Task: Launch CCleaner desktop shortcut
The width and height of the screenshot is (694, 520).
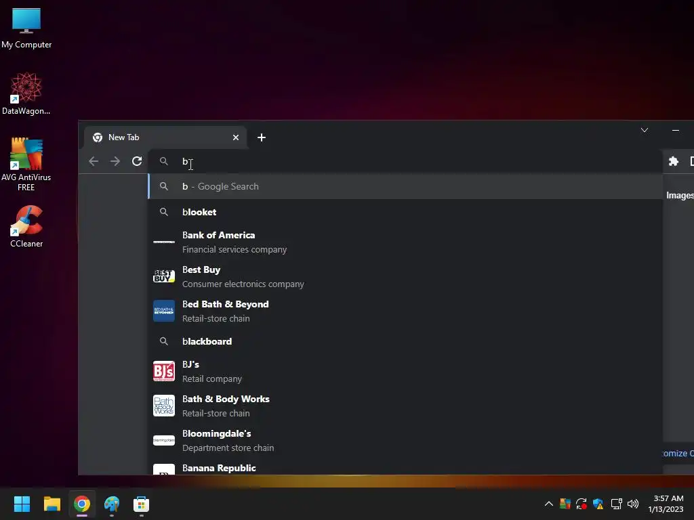Action: click(x=26, y=226)
